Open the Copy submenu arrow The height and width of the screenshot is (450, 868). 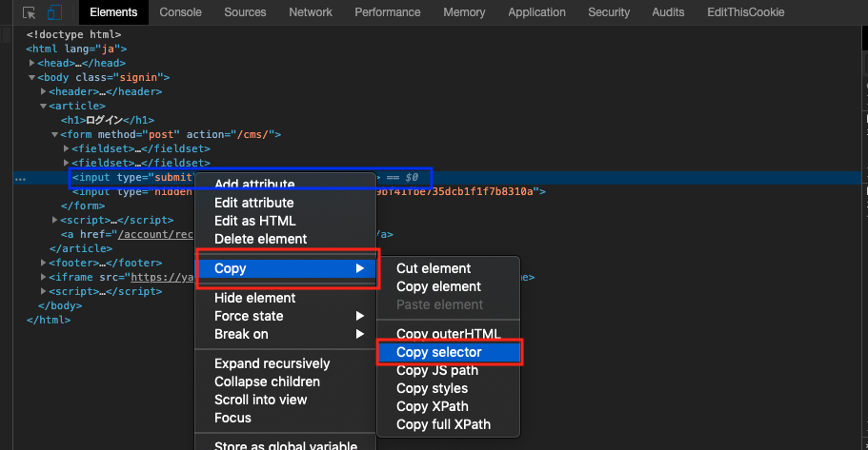click(360, 268)
